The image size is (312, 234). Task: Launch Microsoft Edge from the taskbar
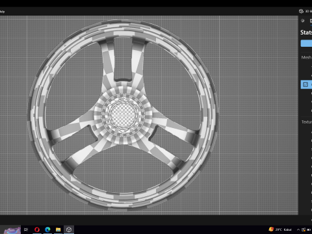47,229
